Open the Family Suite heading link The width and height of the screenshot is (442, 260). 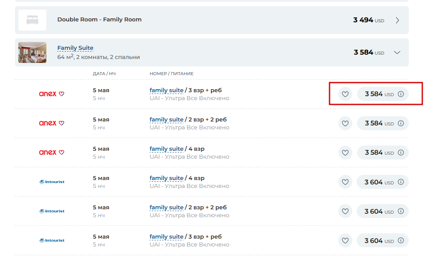click(x=75, y=48)
